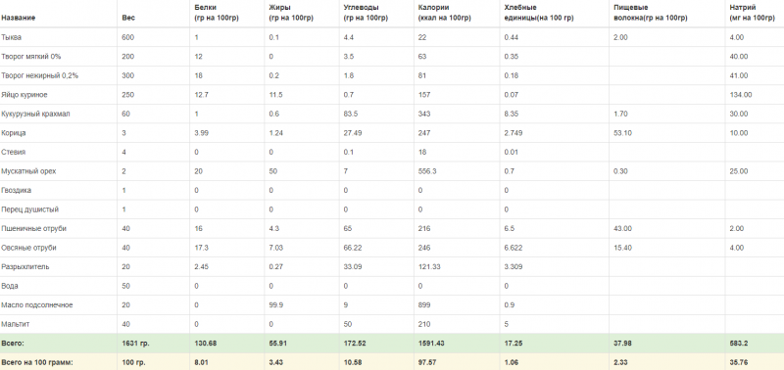Click the Масло подсолнечное calories value 899
Viewport: 784px width, 370px height.
pos(424,305)
